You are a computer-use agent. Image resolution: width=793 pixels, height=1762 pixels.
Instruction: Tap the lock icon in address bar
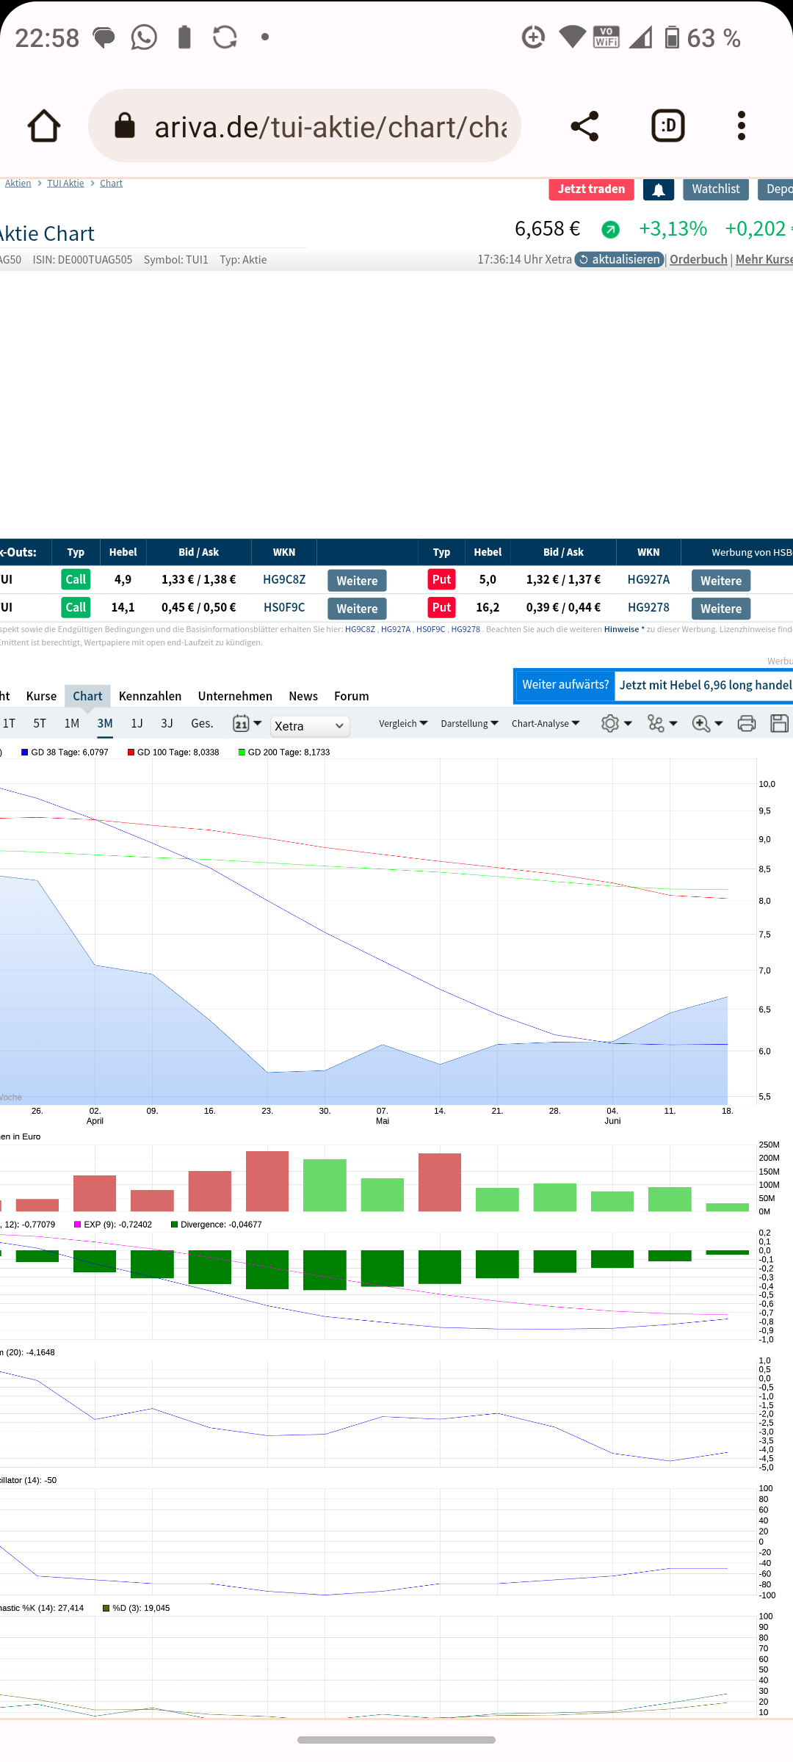click(125, 126)
